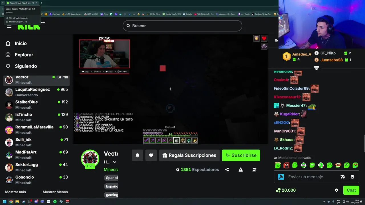Click the Buscar search field
The width and height of the screenshot is (365, 205).
(x=182, y=26)
